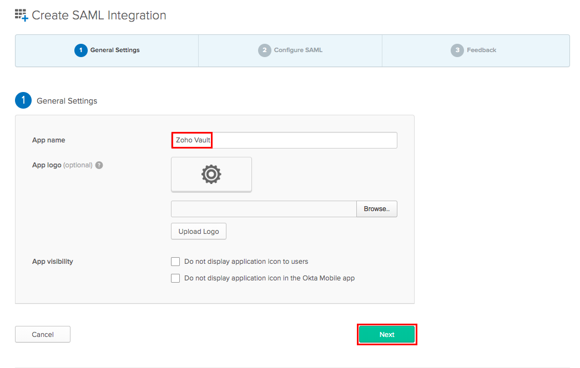
Task: Click the blue number circle beside General Settings heading
Action: tap(23, 101)
